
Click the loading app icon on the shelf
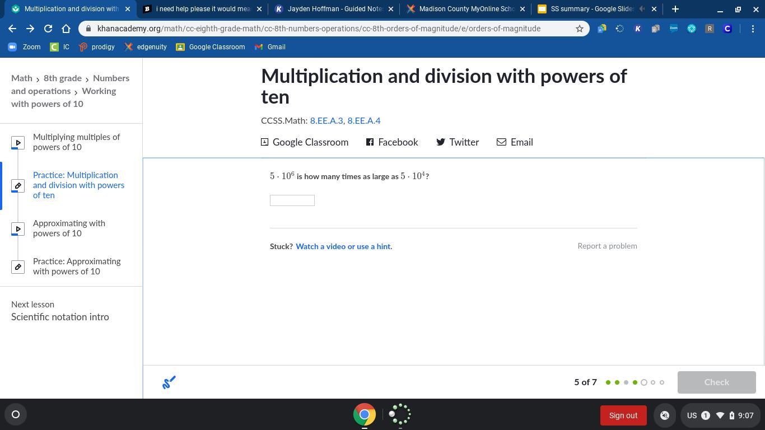pyautogui.click(x=400, y=414)
